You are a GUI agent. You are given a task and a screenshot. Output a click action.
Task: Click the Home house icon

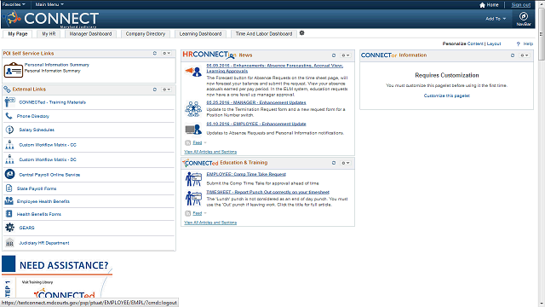(482, 5)
